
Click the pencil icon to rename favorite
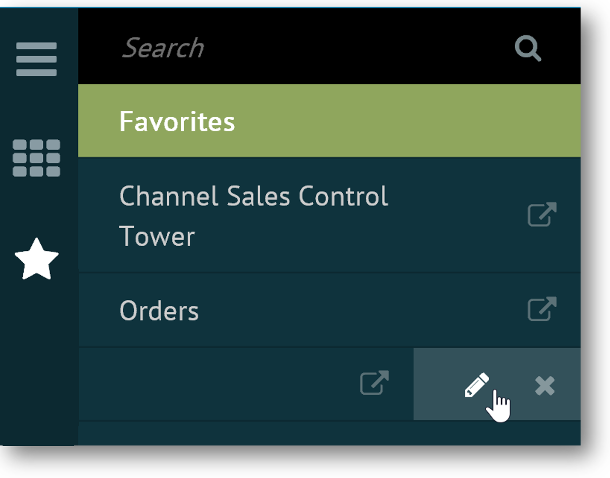click(x=476, y=385)
